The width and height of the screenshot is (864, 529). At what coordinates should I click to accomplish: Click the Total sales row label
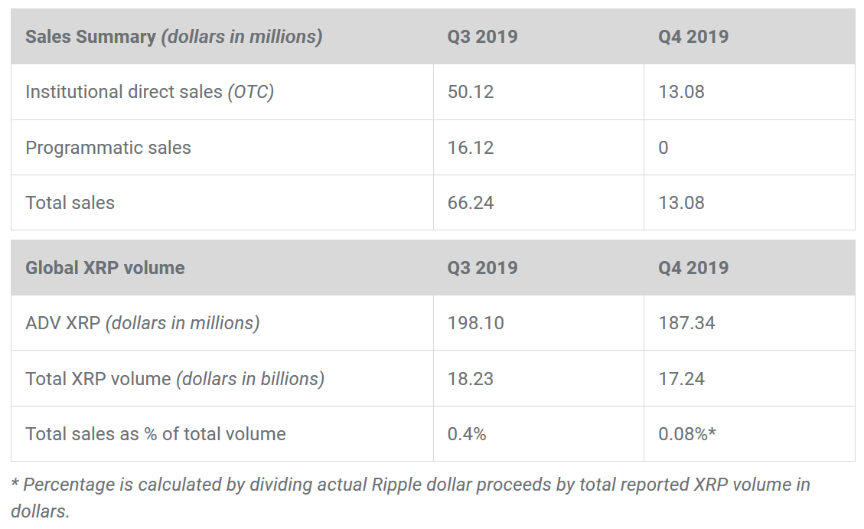(70, 203)
